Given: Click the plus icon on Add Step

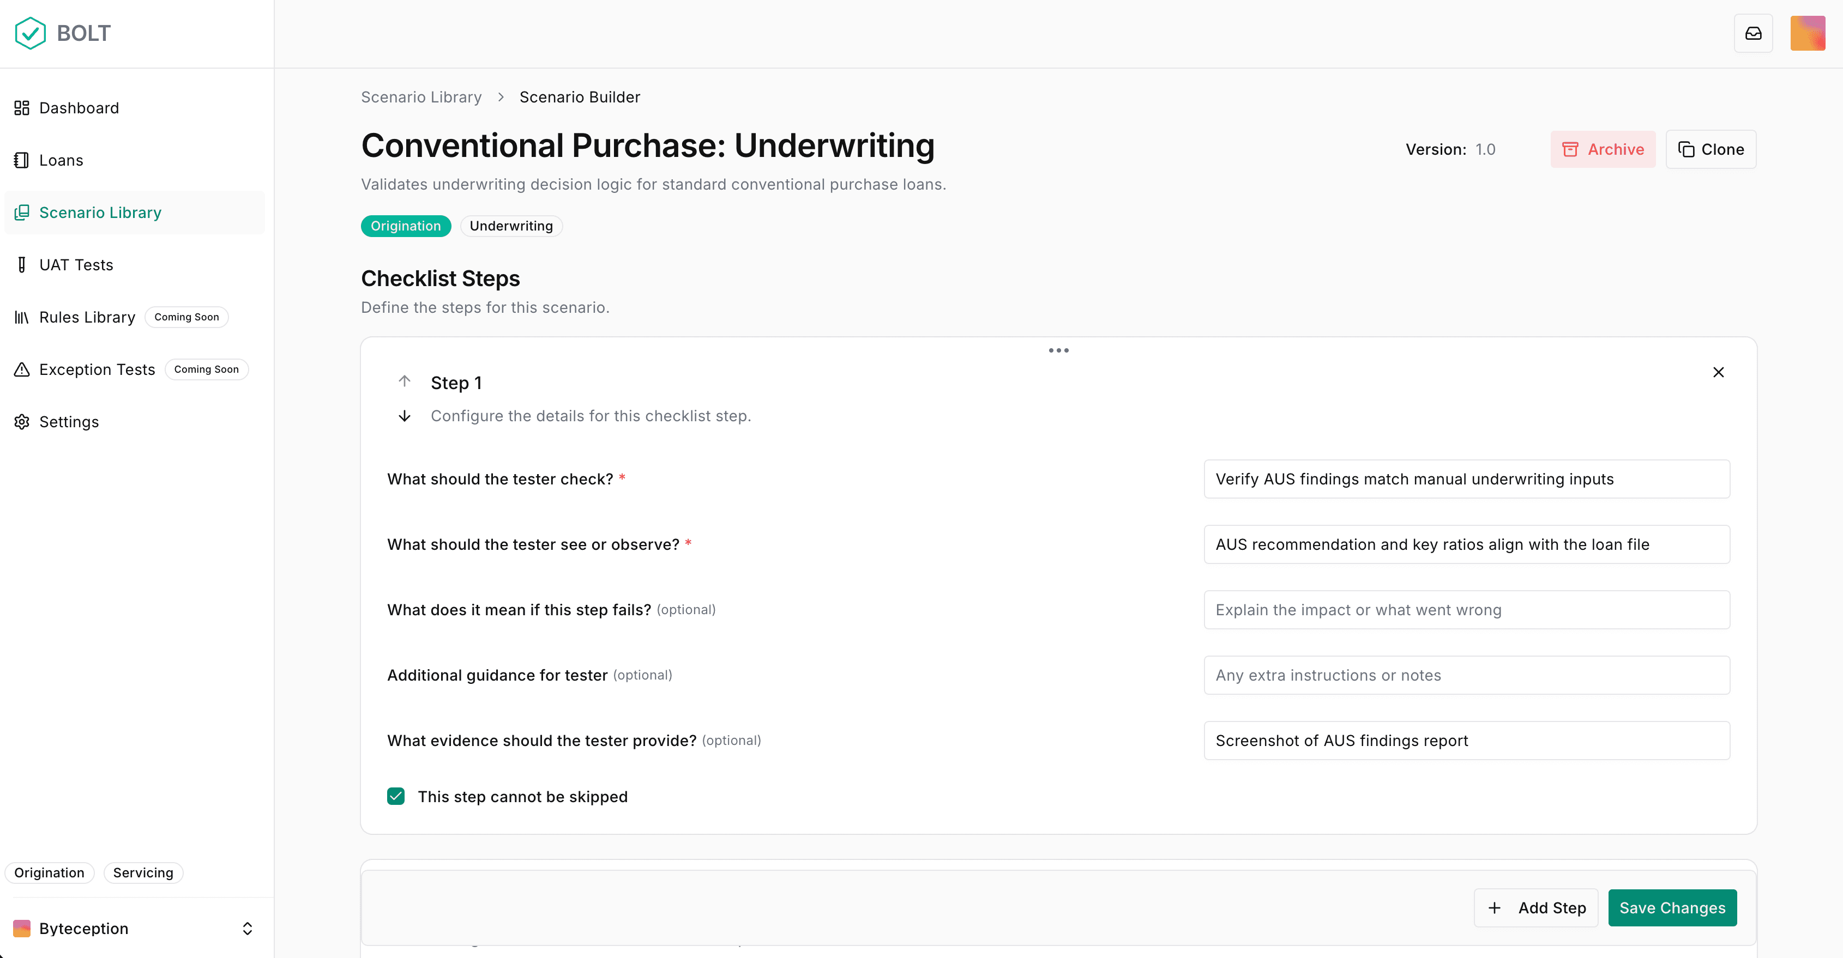Looking at the screenshot, I should click(x=1494, y=908).
